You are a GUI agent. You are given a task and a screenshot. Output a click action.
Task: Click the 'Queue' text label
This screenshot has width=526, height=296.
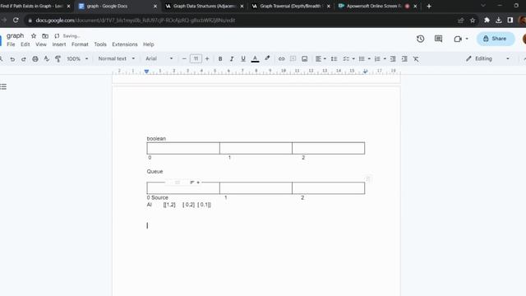(155, 172)
